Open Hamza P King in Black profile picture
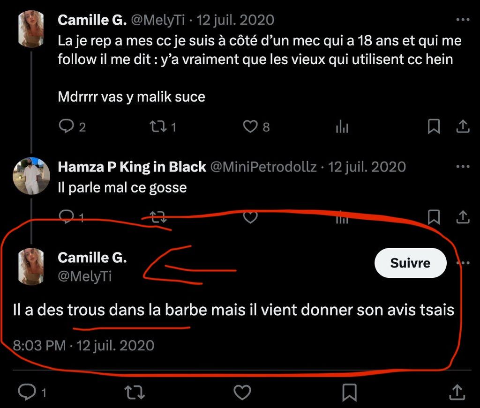The height and width of the screenshot is (408, 480). pyautogui.click(x=31, y=176)
